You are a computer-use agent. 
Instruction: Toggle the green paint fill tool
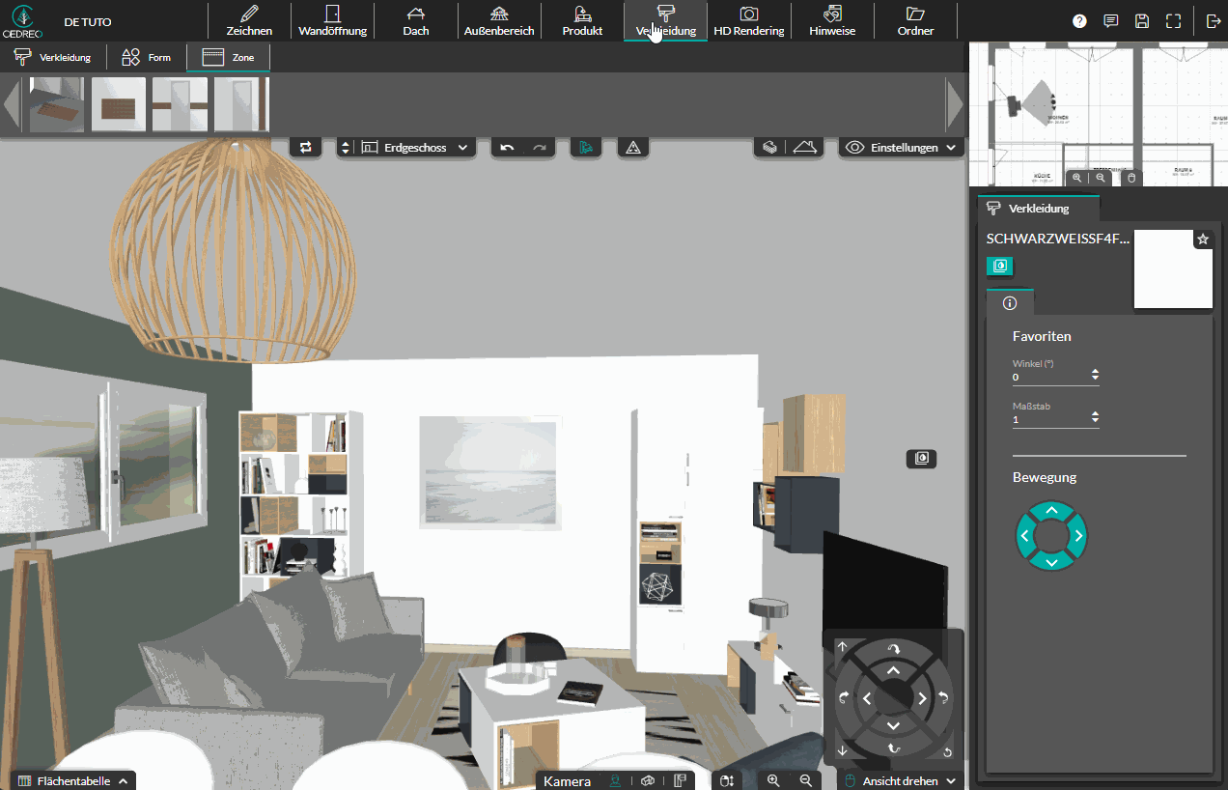click(586, 148)
